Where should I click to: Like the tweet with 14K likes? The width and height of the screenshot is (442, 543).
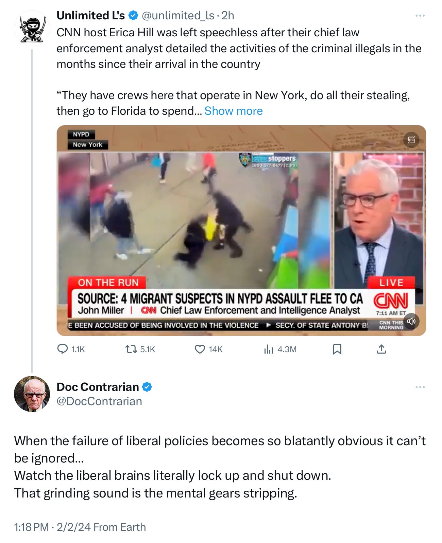coord(208,349)
